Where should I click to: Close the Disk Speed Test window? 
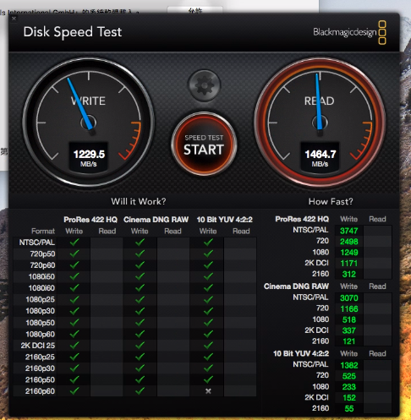click(x=14, y=19)
